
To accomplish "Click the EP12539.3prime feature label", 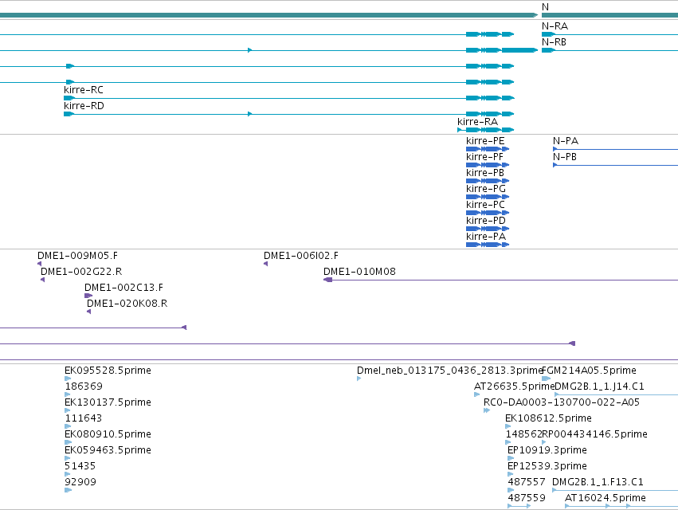I will click(547, 466).
